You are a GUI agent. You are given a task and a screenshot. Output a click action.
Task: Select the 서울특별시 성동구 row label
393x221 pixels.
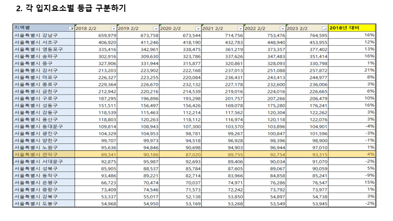44,105
